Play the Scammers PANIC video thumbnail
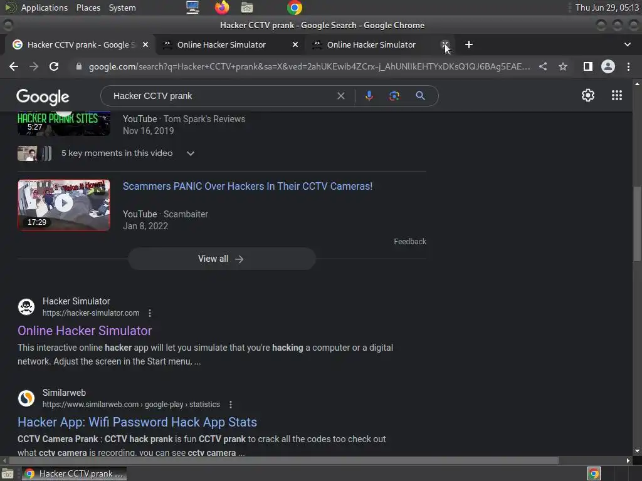Screen dimensions: 642x481 click(64, 205)
